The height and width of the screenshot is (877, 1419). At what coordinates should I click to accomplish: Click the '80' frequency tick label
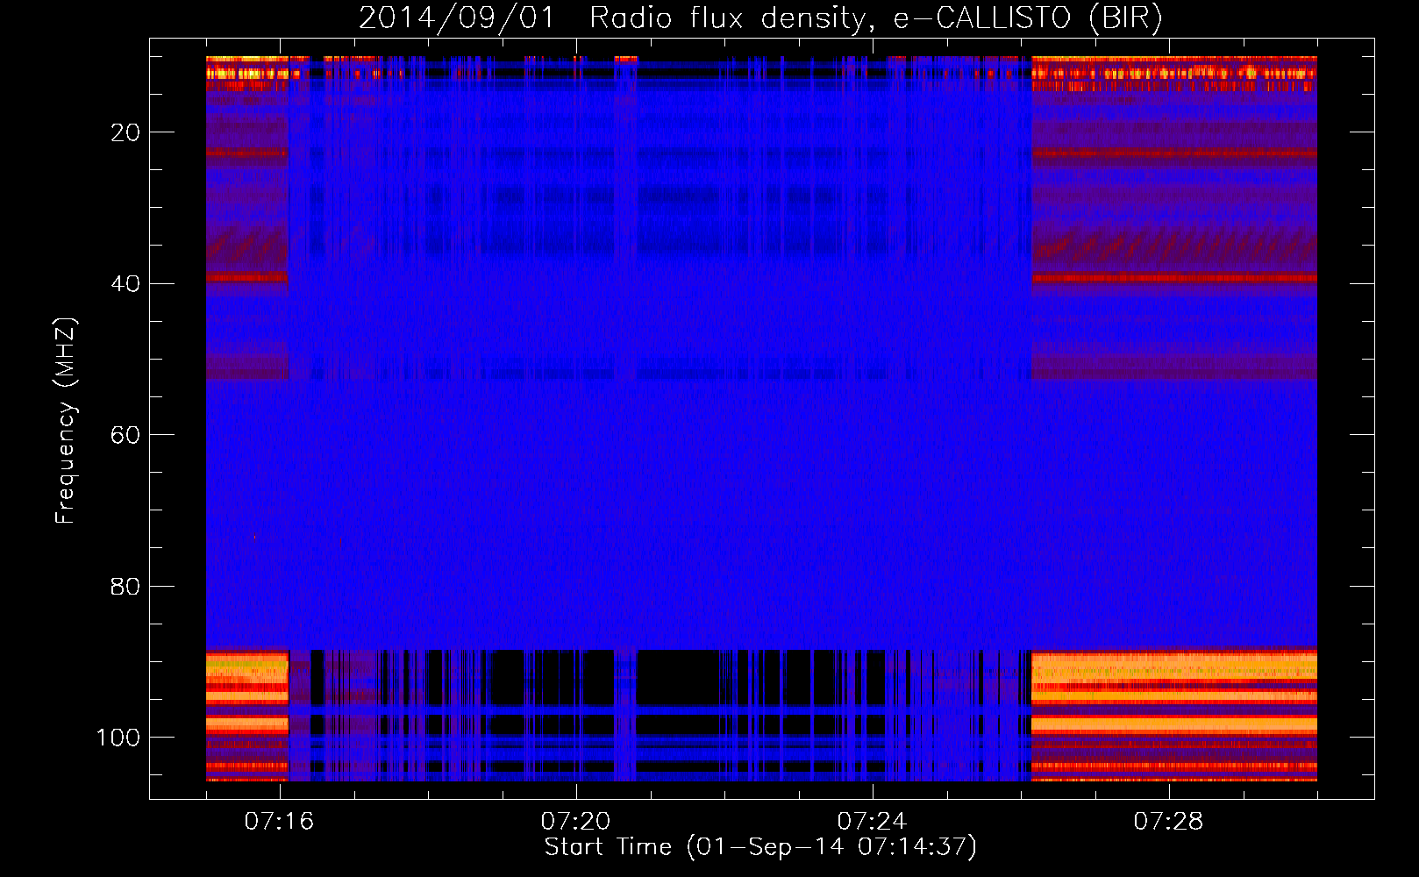[x=125, y=587]
